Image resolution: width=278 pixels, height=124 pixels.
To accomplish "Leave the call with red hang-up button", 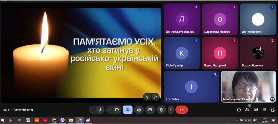I will tap(182, 110).
